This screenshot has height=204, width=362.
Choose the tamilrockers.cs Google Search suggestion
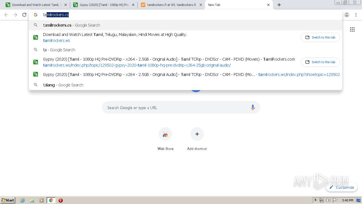186,25
